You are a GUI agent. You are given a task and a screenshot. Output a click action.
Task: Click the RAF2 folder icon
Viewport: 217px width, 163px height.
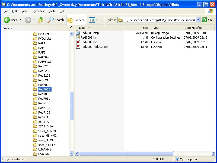point(35,48)
